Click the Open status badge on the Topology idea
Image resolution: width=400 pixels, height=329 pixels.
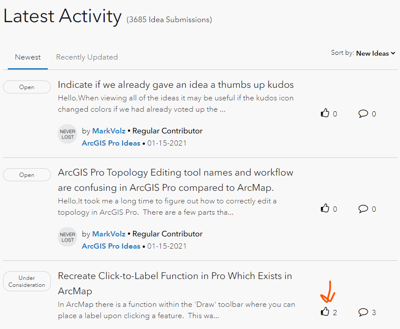tap(27, 175)
